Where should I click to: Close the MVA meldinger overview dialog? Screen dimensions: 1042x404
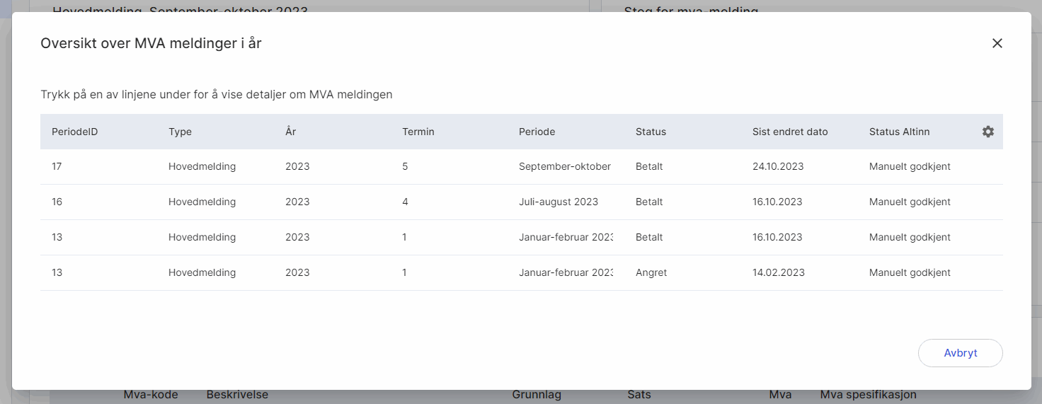pos(997,43)
